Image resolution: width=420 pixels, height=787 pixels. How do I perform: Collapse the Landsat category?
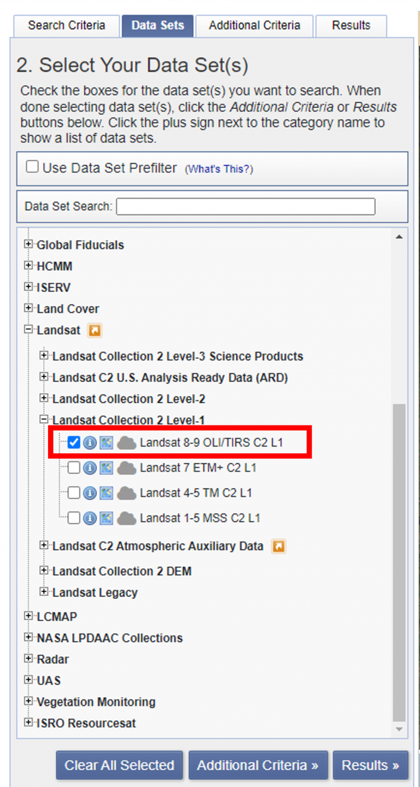click(28, 330)
